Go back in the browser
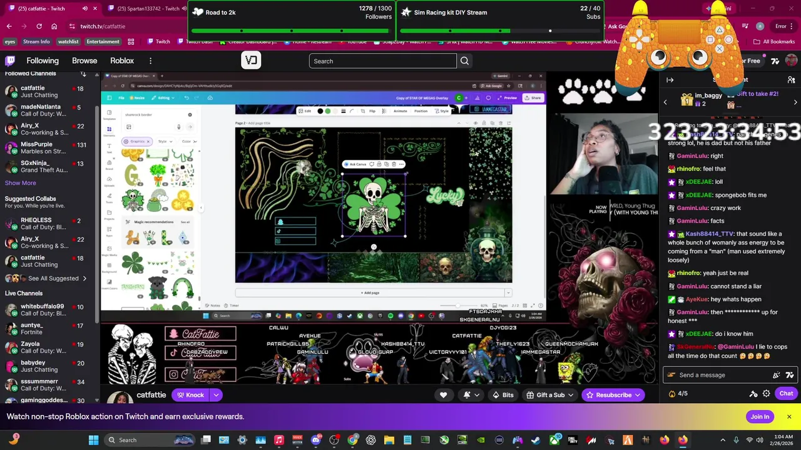This screenshot has width=801, height=450. [9, 26]
